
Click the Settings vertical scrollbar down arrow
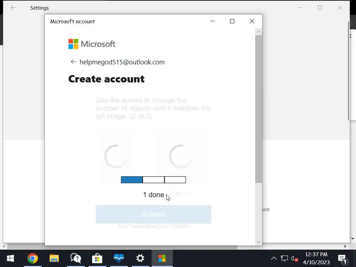[353, 238]
